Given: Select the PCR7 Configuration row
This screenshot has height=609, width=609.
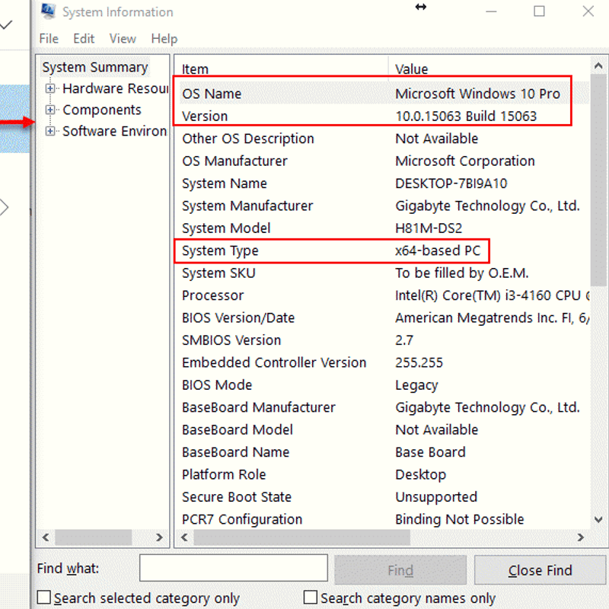Looking at the screenshot, I should tap(384, 519).
